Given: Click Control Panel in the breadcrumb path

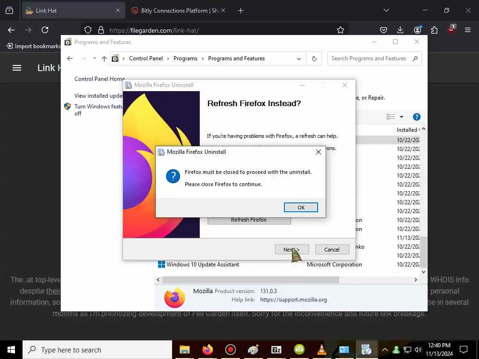Looking at the screenshot, I should (x=146, y=58).
